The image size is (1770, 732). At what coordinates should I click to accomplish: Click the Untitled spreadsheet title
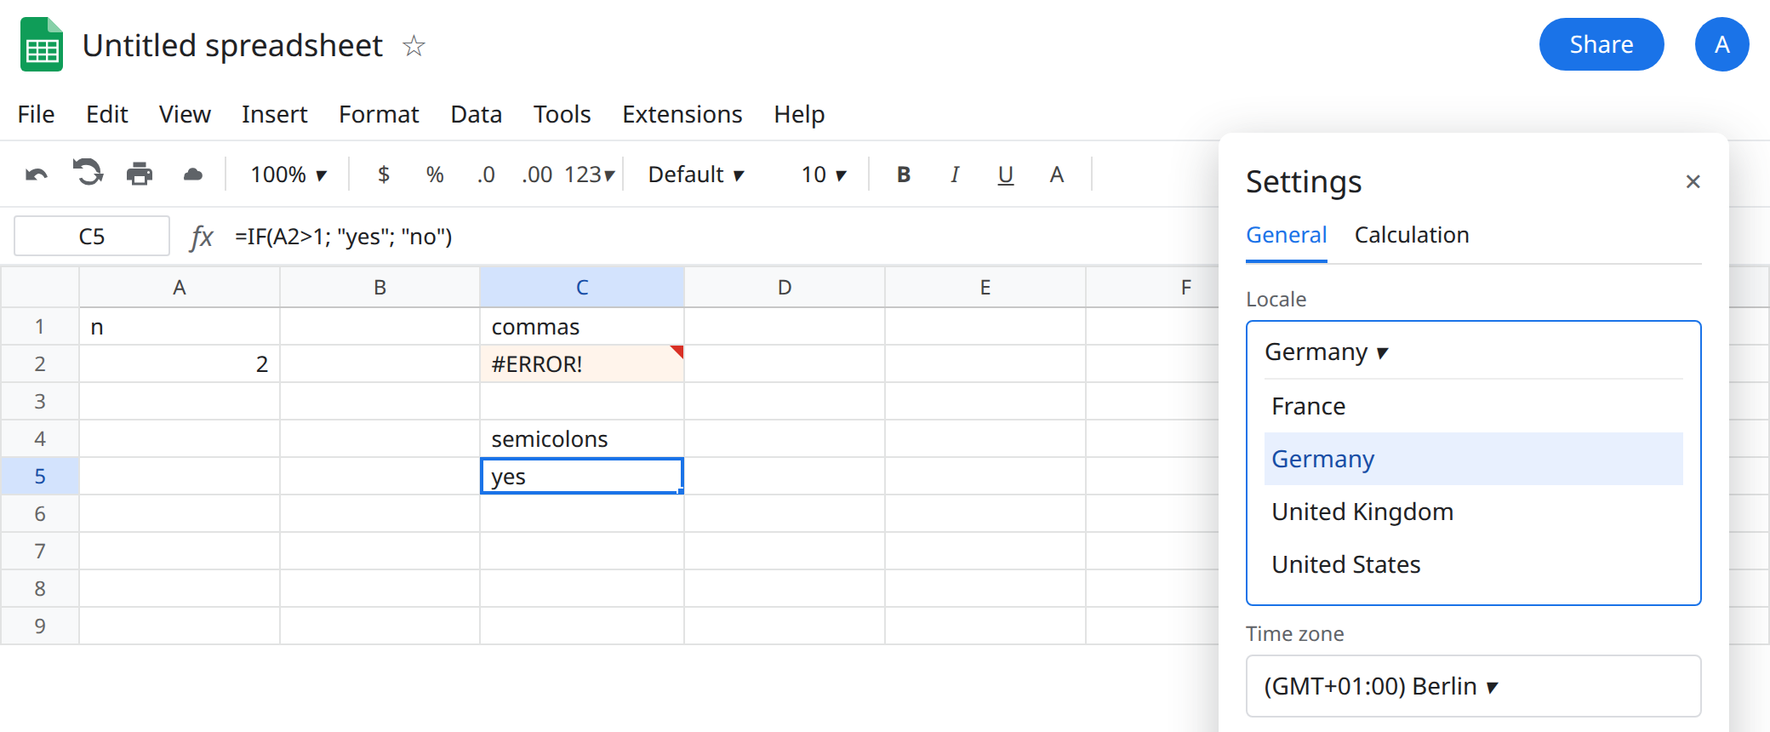(232, 45)
